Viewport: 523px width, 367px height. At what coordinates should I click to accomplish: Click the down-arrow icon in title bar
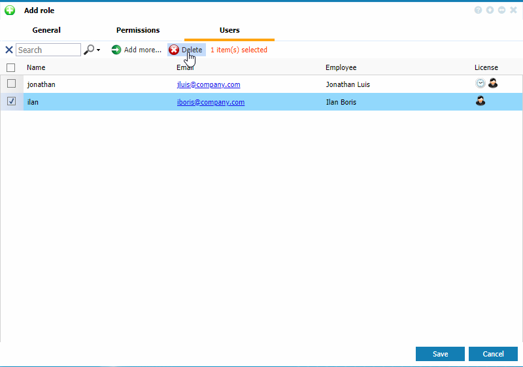[490, 10]
